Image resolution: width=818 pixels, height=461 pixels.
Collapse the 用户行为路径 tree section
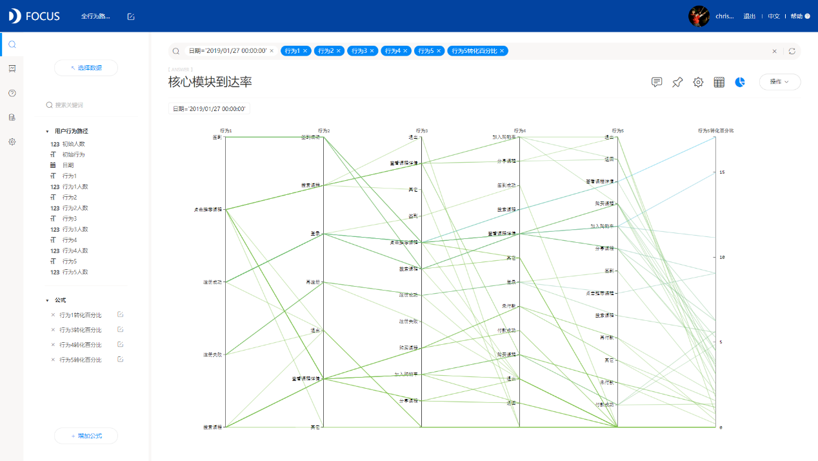click(47, 131)
